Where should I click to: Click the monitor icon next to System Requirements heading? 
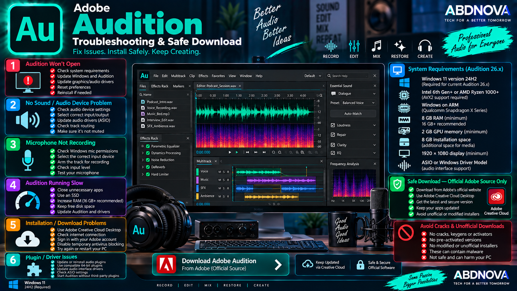tap(397, 70)
